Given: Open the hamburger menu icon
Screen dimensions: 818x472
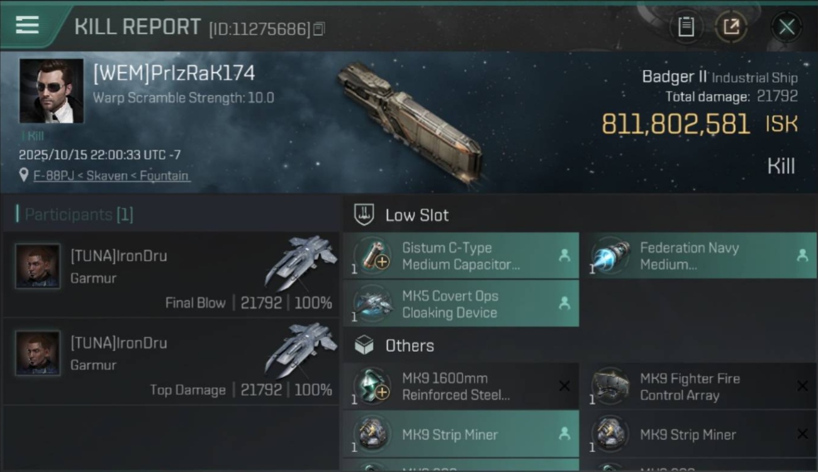Looking at the screenshot, I should click(x=27, y=25).
